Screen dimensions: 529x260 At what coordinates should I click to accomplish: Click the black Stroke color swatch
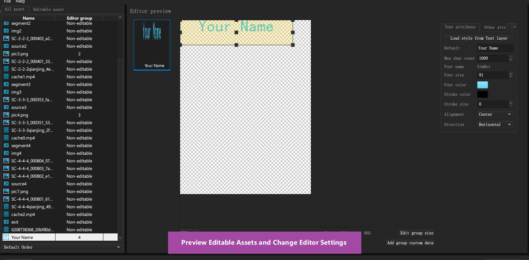(482, 94)
